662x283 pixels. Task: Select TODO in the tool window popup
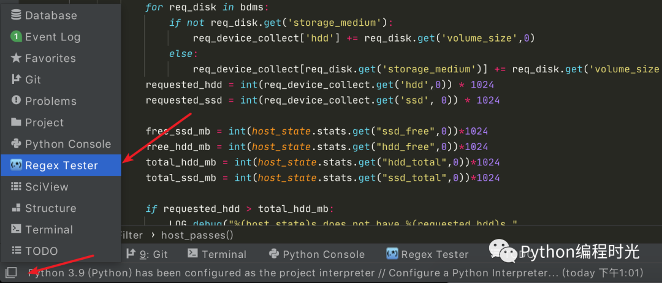coord(41,251)
